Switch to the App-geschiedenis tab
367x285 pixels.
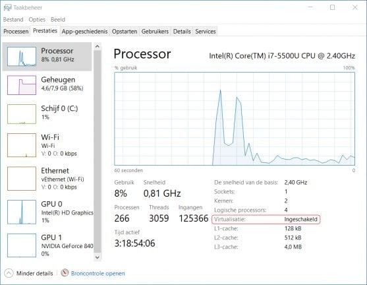(84, 32)
